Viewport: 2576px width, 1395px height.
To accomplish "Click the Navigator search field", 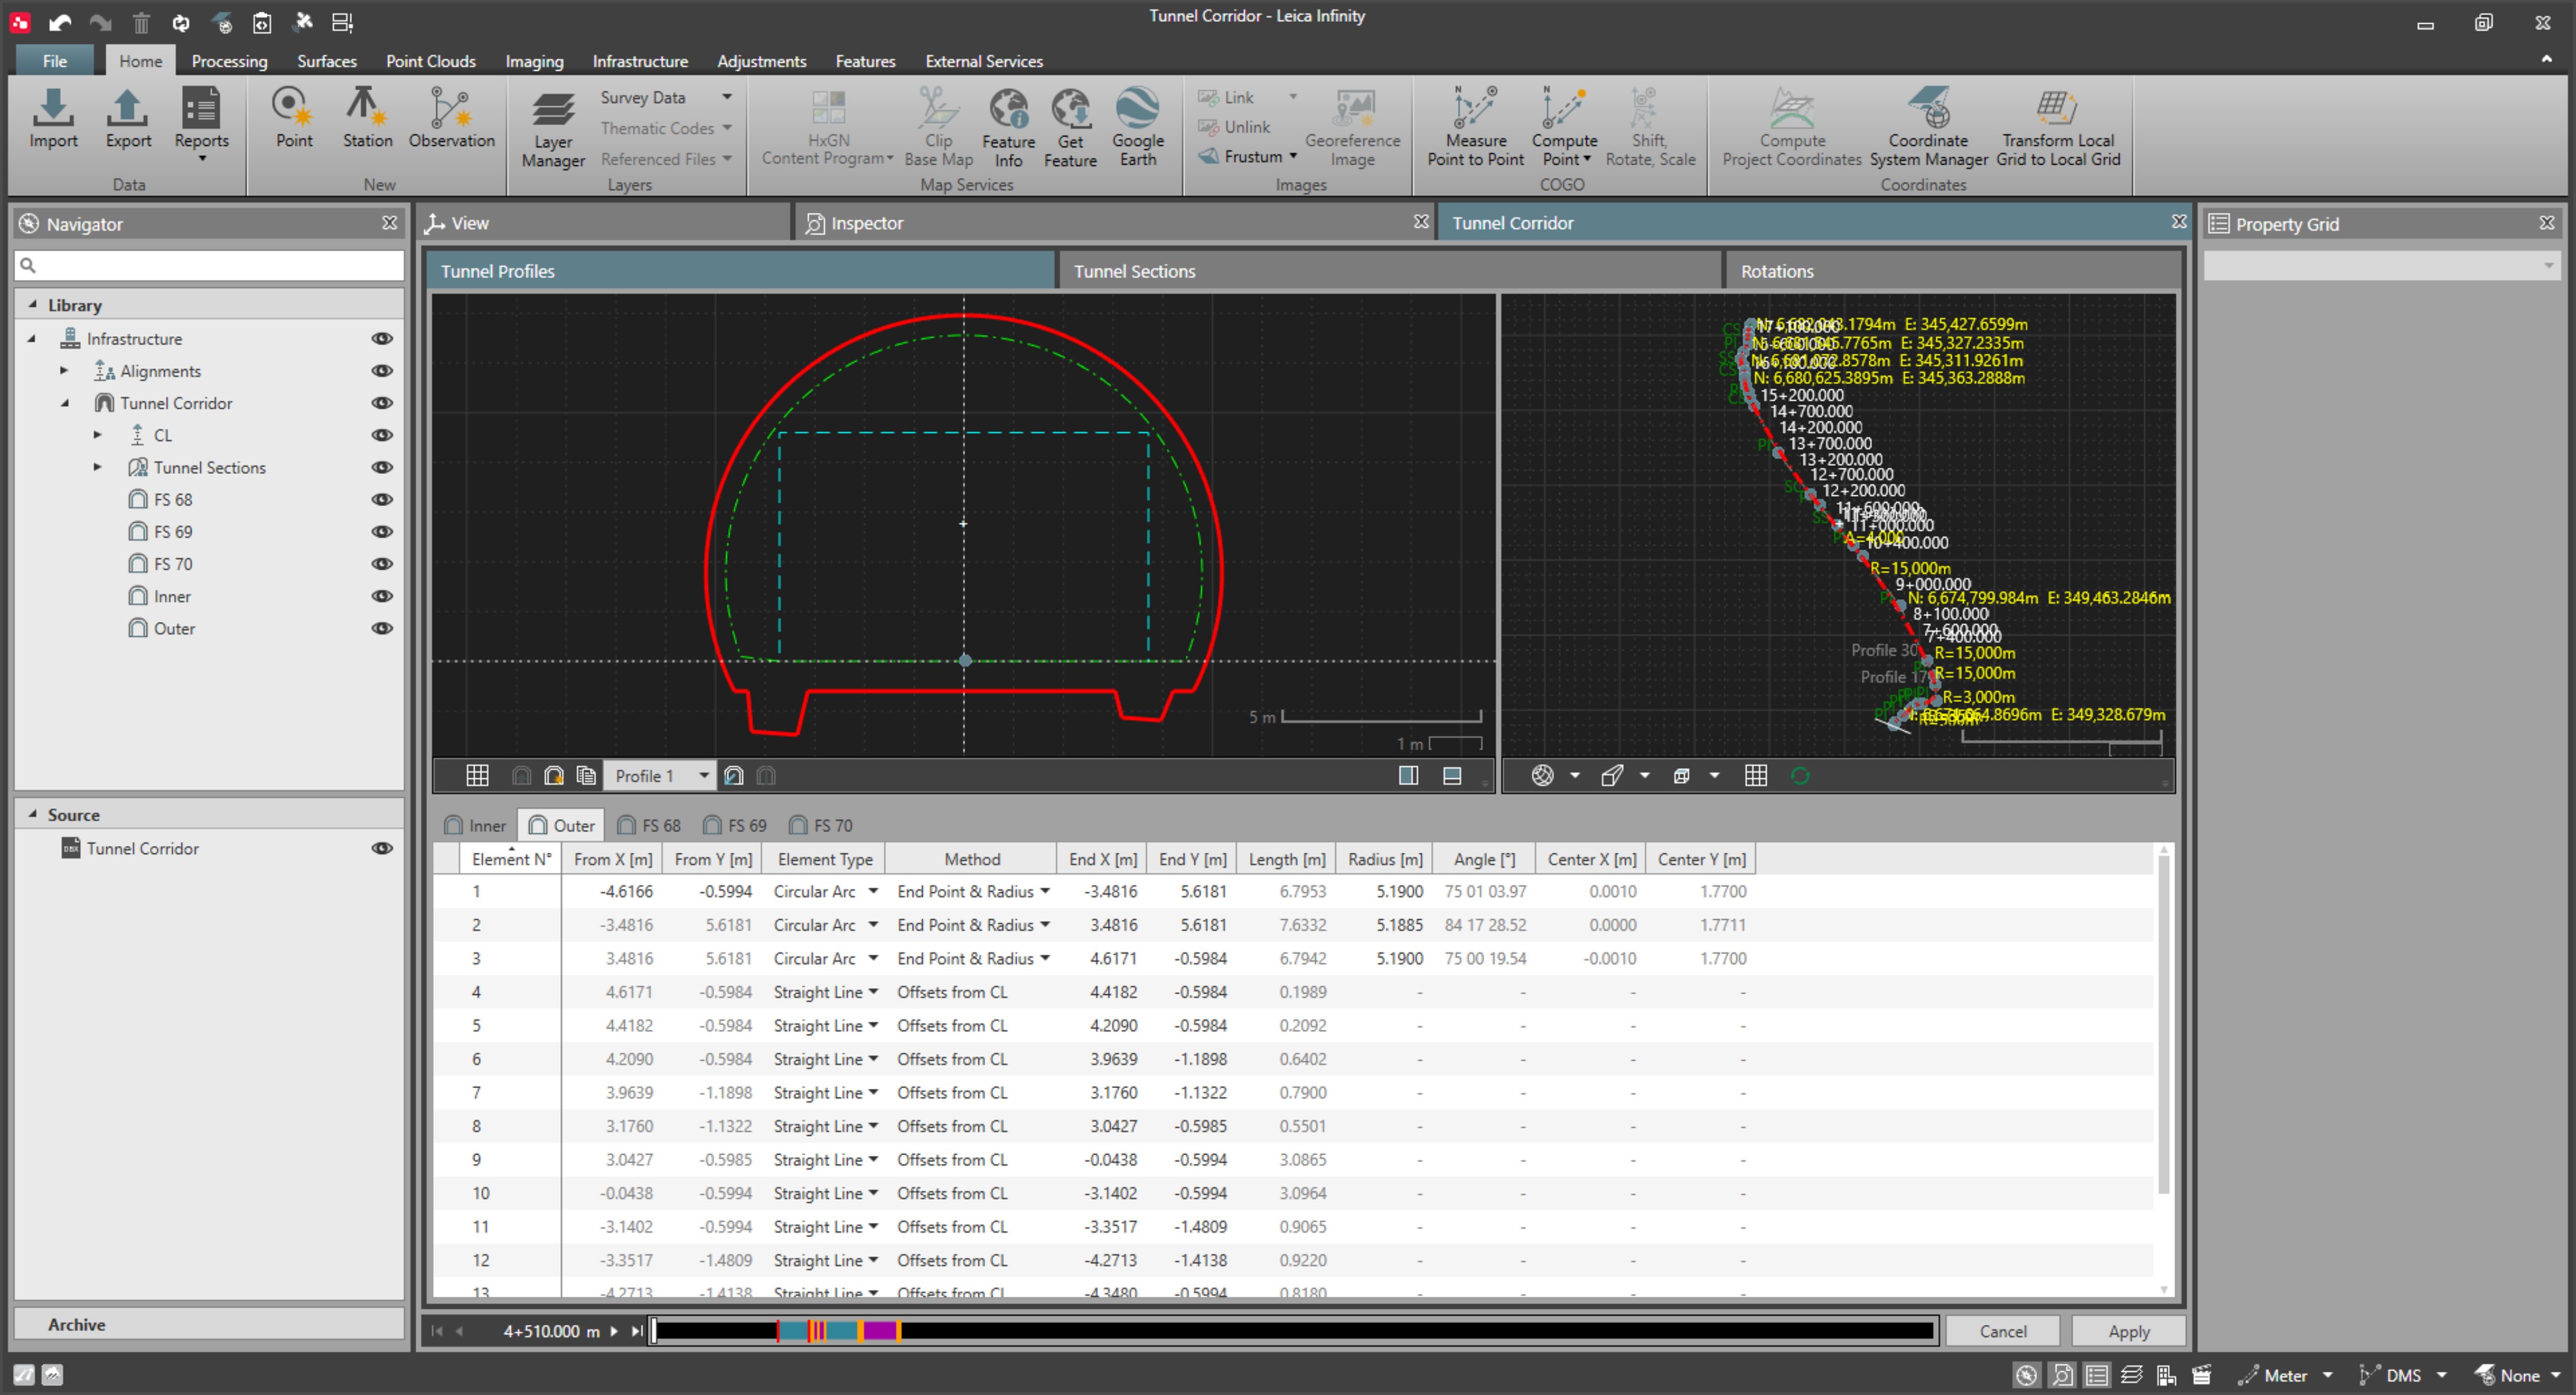I will [x=209, y=265].
